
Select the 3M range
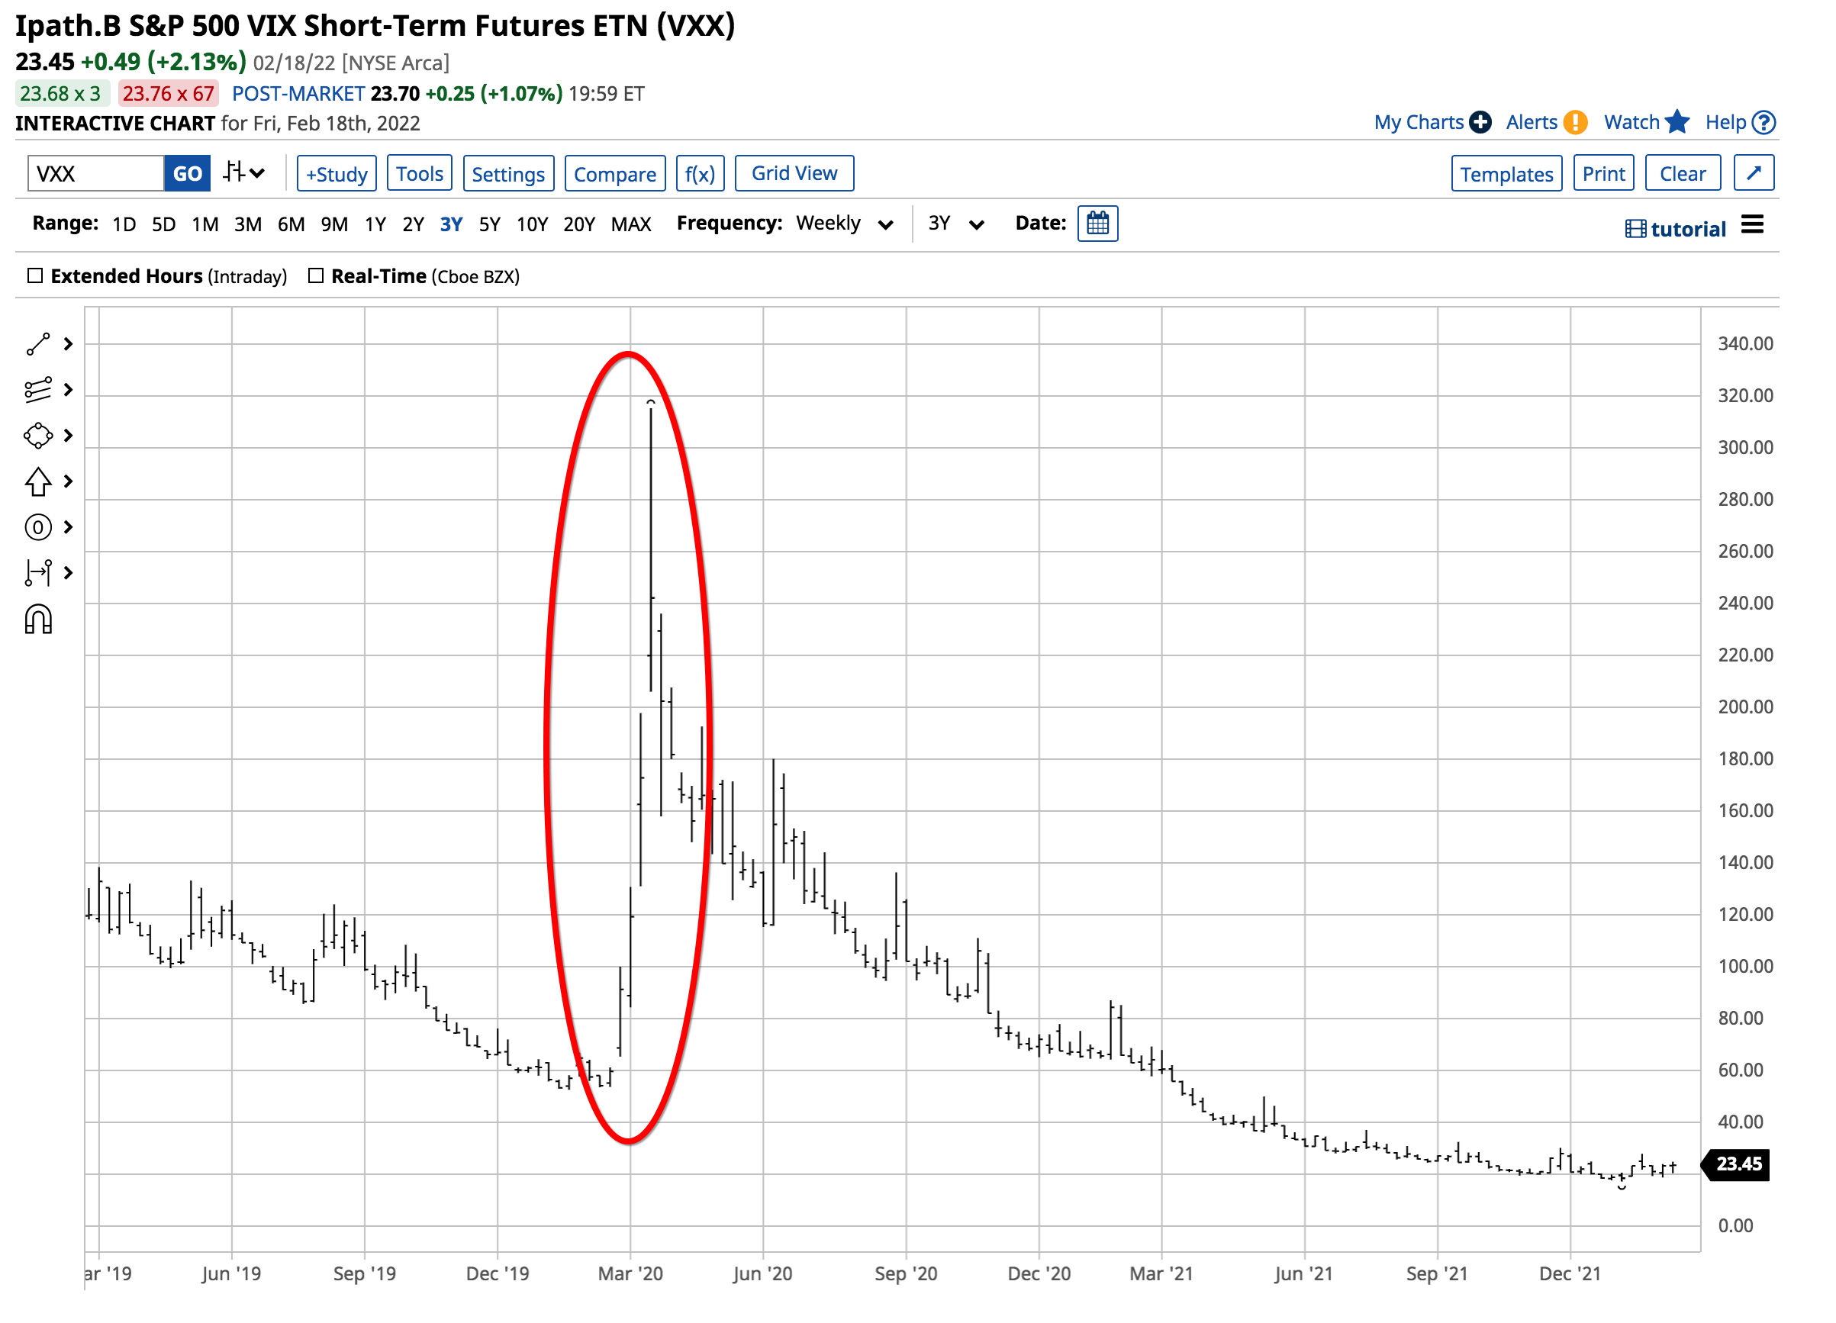pyautogui.click(x=248, y=224)
